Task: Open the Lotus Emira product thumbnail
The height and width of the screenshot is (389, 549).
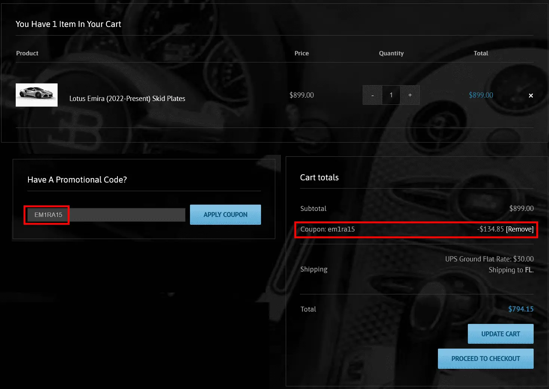Action: pos(37,95)
